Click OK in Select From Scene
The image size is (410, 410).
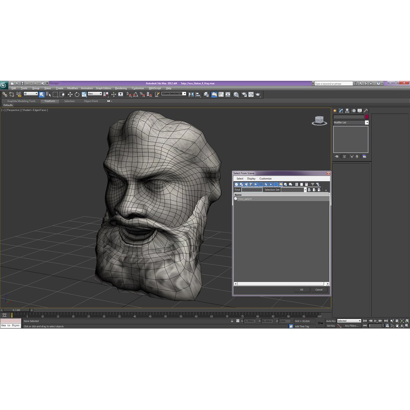[x=301, y=290]
